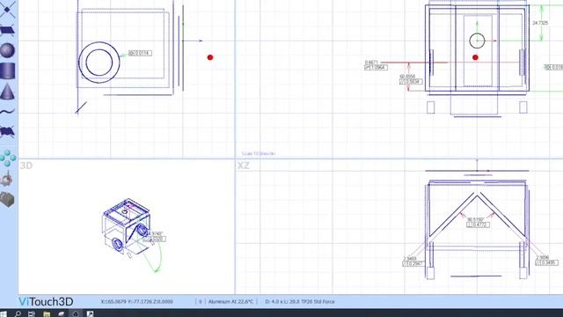
Task: Open the probe settings icon
Action: pos(7,179)
